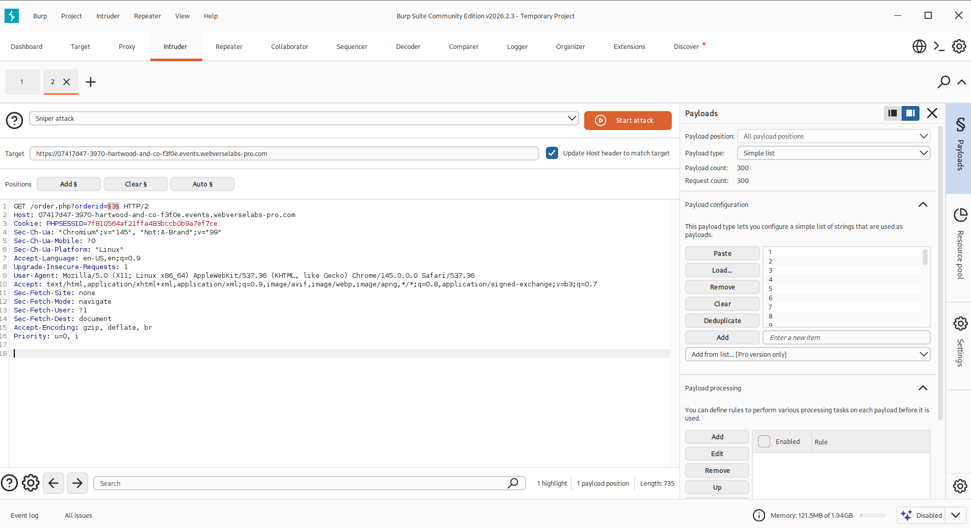The width and height of the screenshot is (971, 528).
Task: Open attack type help icon
Action: click(14, 120)
